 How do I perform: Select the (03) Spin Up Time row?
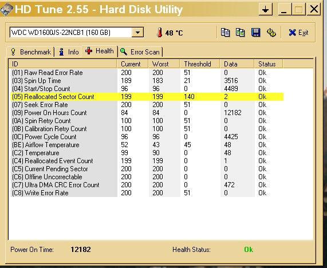point(147,81)
